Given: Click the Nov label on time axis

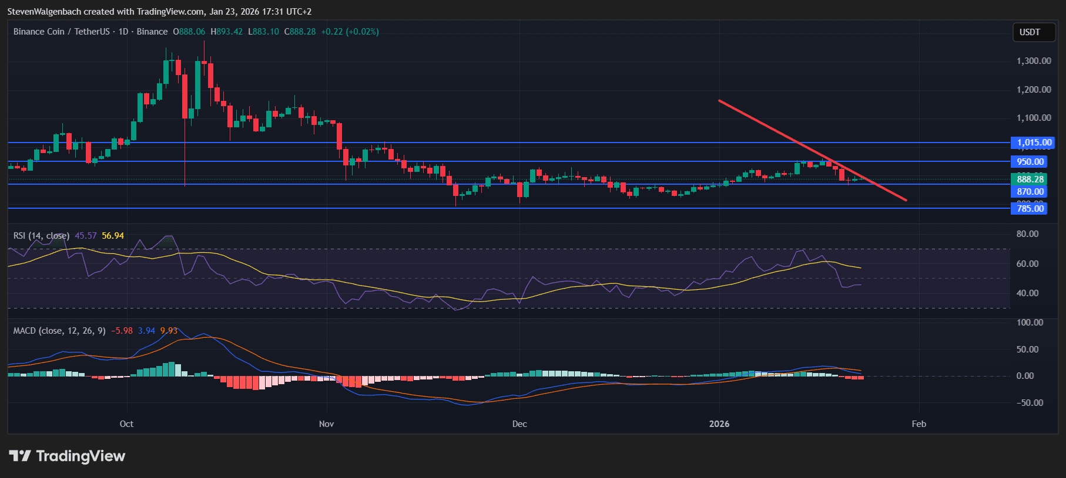Looking at the screenshot, I should tap(326, 424).
